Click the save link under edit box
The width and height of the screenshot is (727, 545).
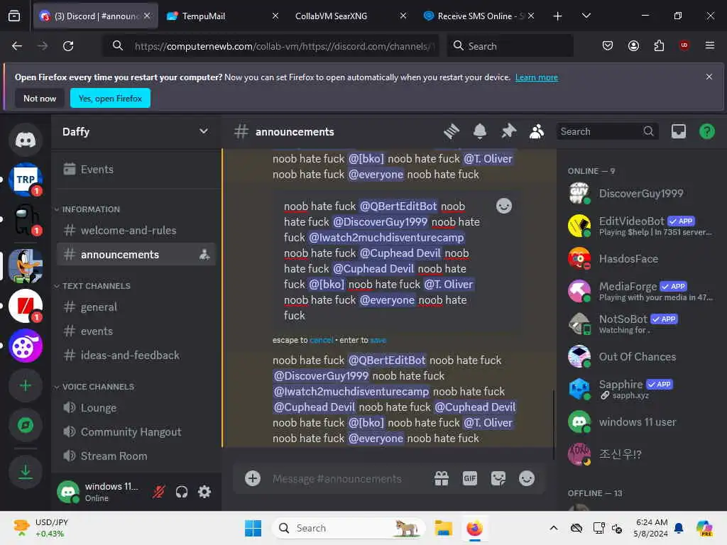[378, 340]
